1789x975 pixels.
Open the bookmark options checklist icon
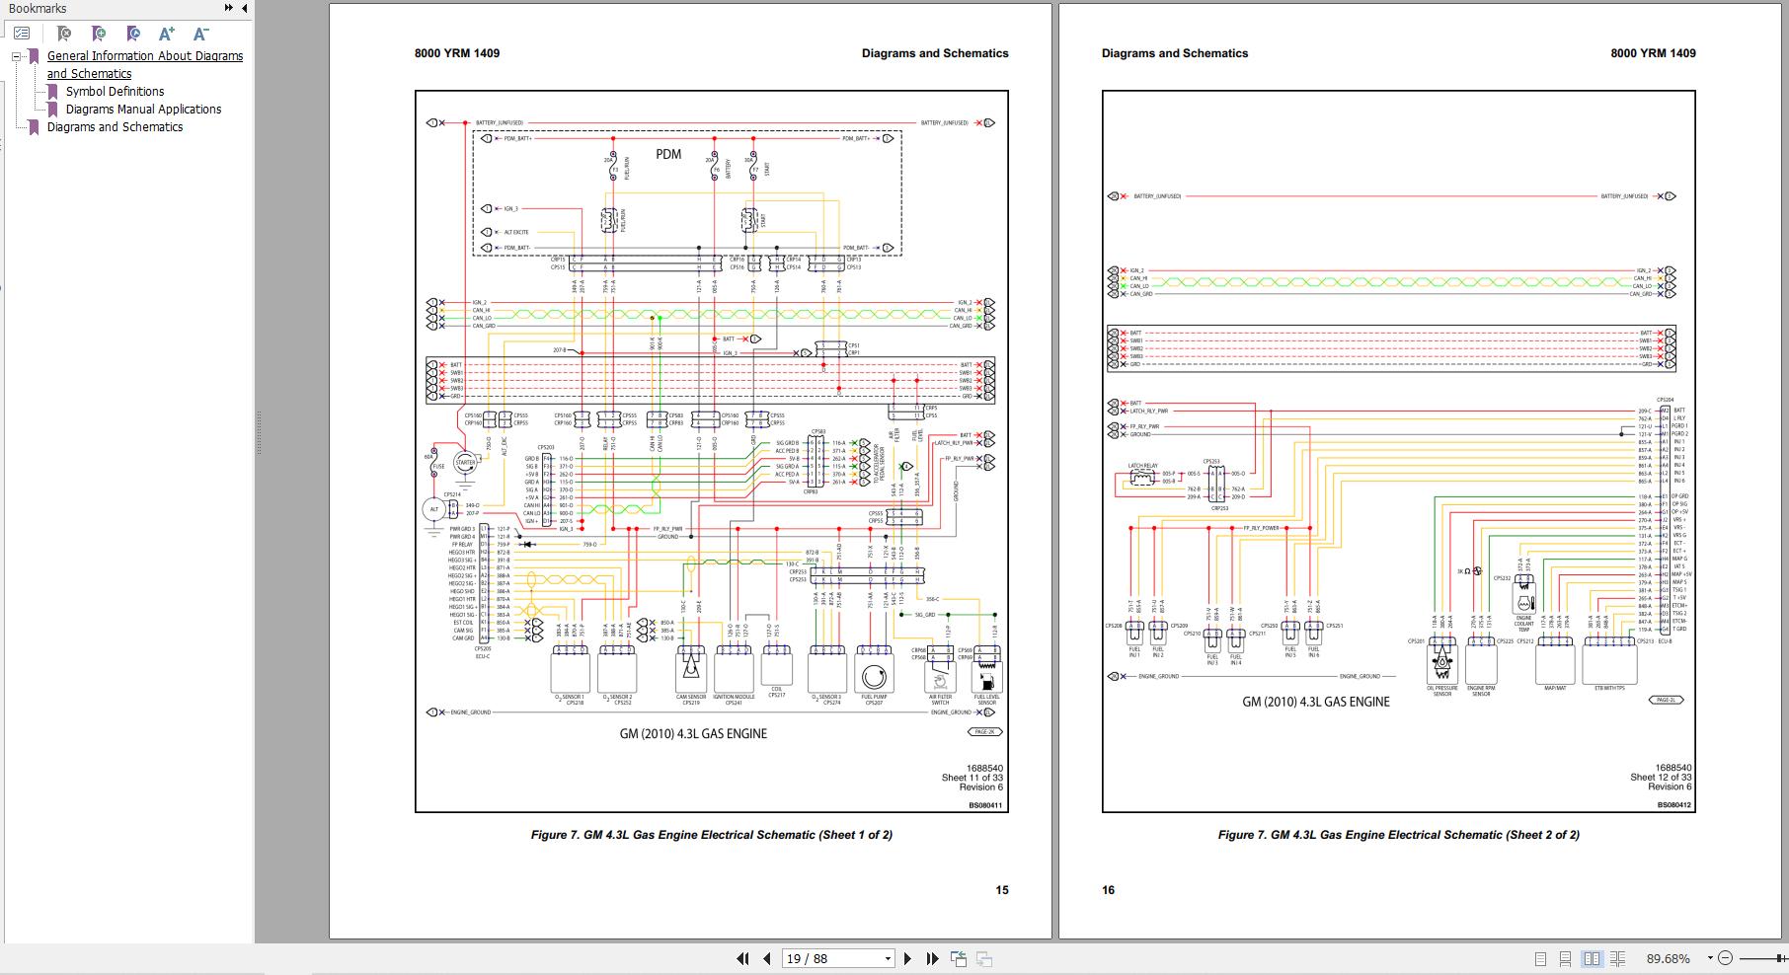coord(22,34)
